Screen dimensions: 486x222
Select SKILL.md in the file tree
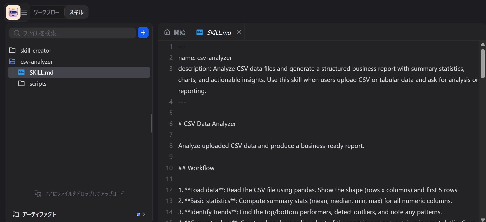click(x=42, y=73)
